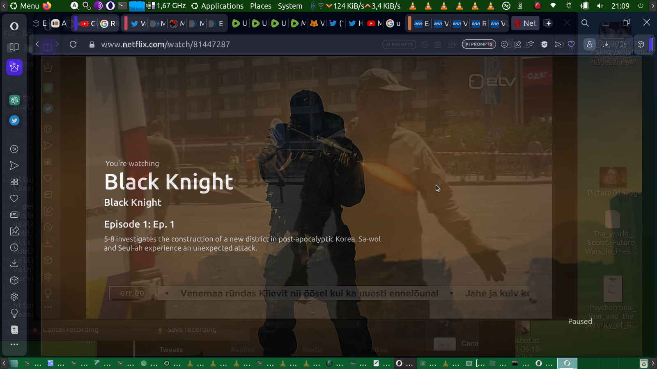The height and width of the screenshot is (369, 657).
Task: Add page to bookmarks heart
Action: pos(571,44)
